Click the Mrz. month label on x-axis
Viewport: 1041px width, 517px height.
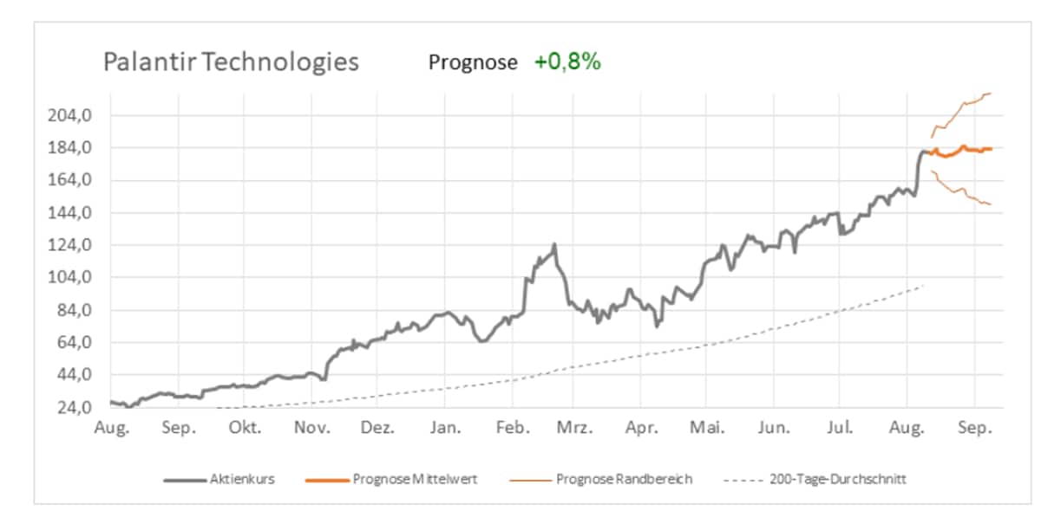(574, 428)
